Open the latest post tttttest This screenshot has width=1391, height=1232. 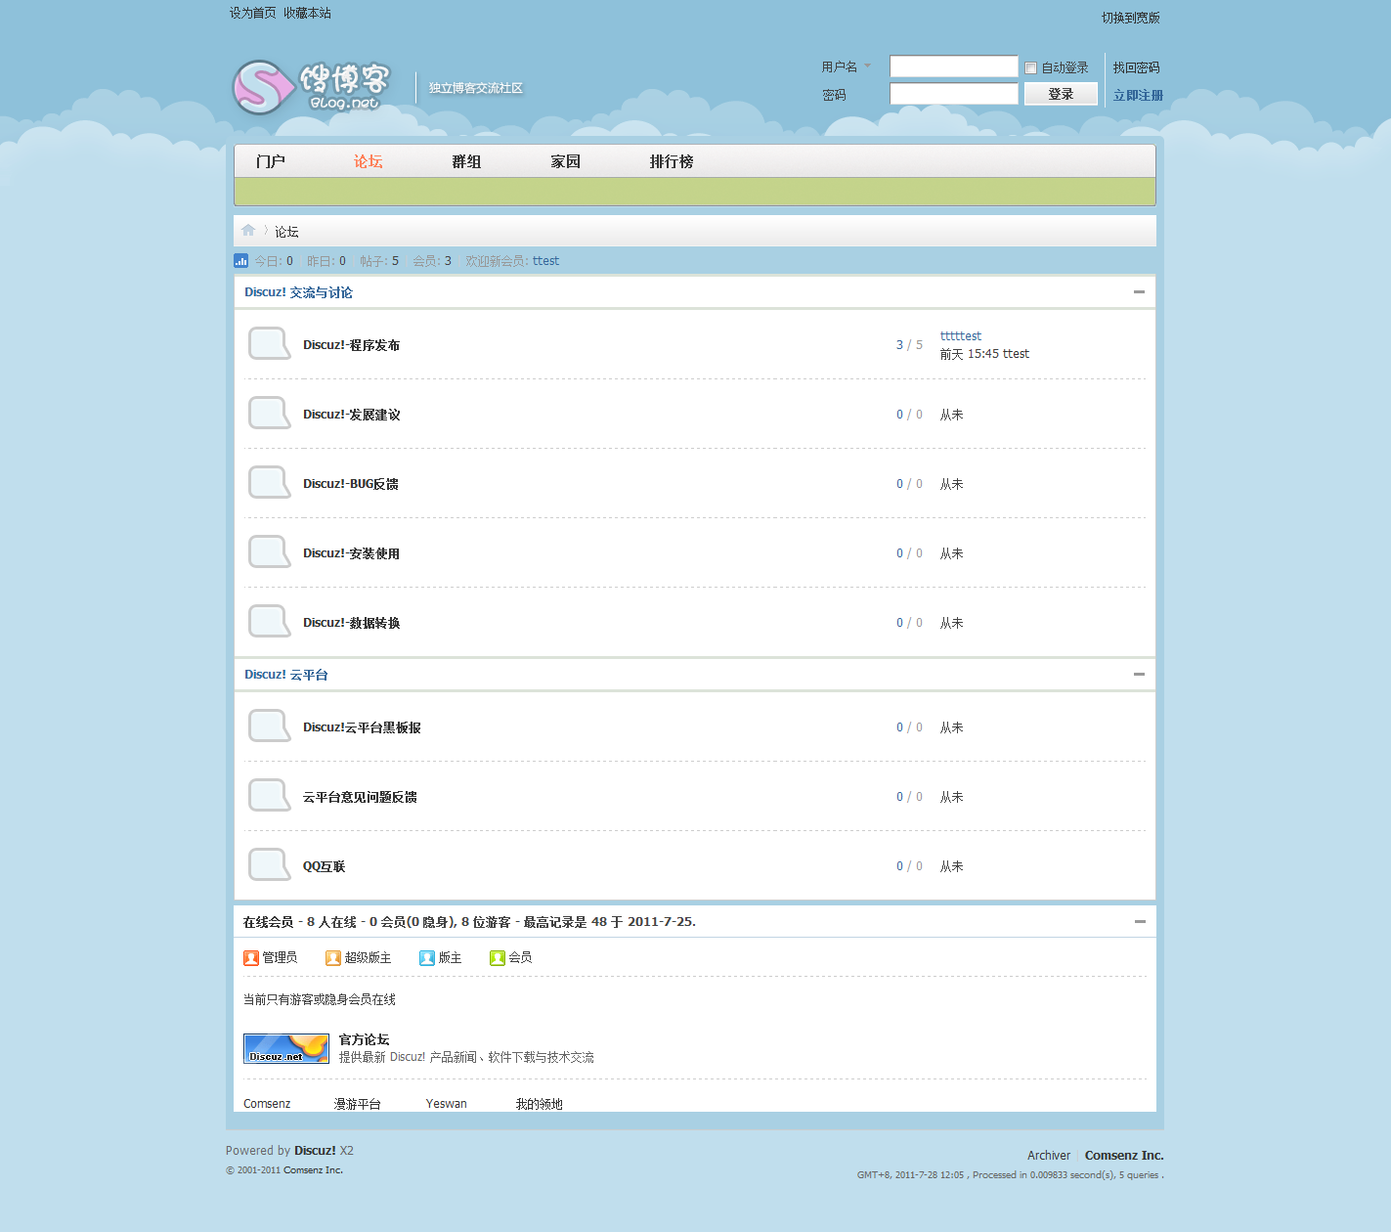click(961, 335)
